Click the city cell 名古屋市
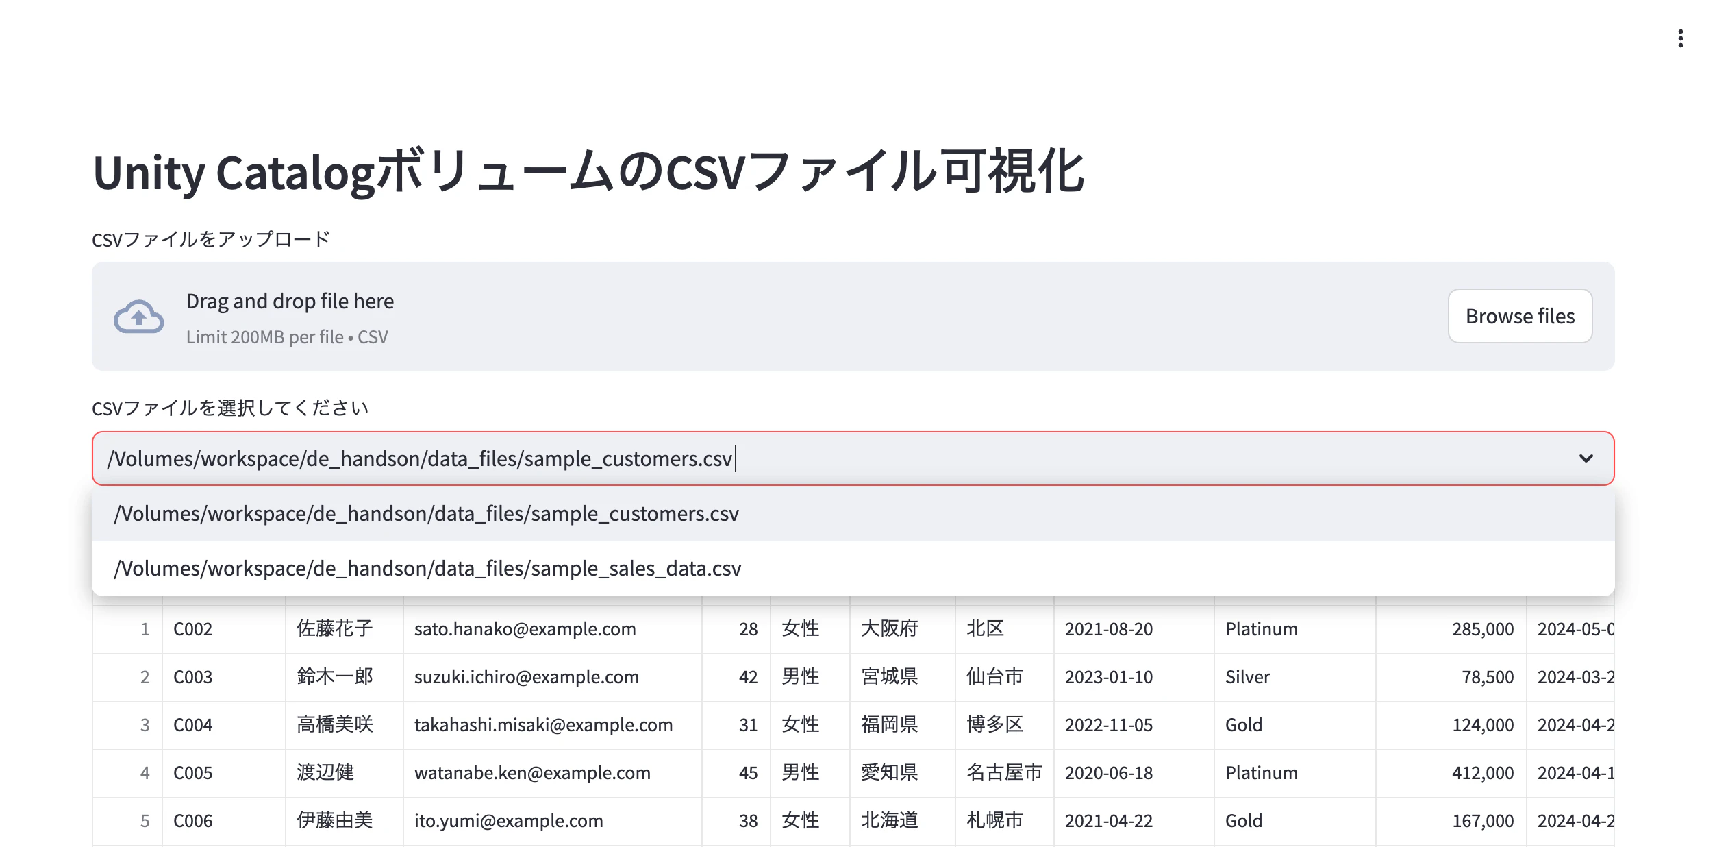The width and height of the screenshot is (1715, 847). click(x=1005, y=773)
